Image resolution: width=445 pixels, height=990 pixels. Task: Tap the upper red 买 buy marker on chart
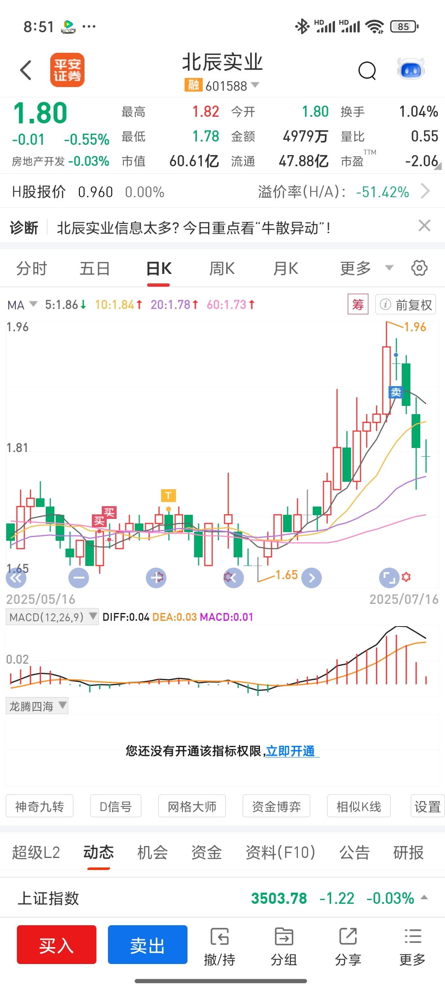click(109, 512)
